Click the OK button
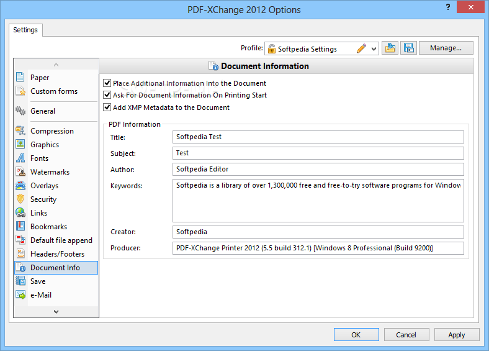 (x=356, y=335)
